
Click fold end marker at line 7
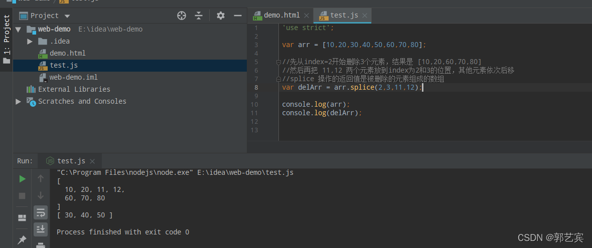[278, 79]
